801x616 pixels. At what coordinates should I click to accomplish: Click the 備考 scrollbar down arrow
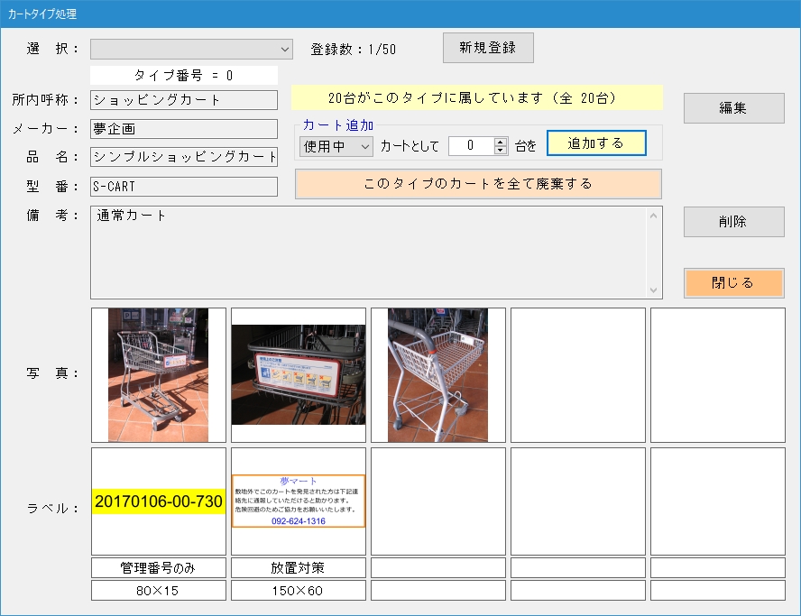coord(653,290)
